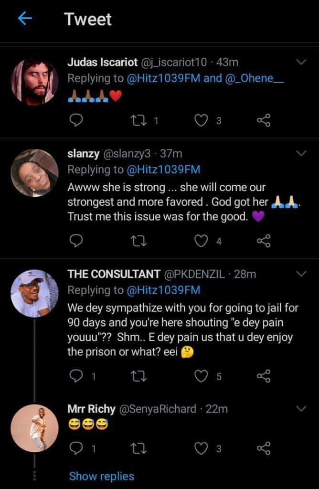Viewport: 319px width, 489px height.
Task: Open dropdown chevron on Mrr Richy's tweet
Action: [x=301, y=409]
